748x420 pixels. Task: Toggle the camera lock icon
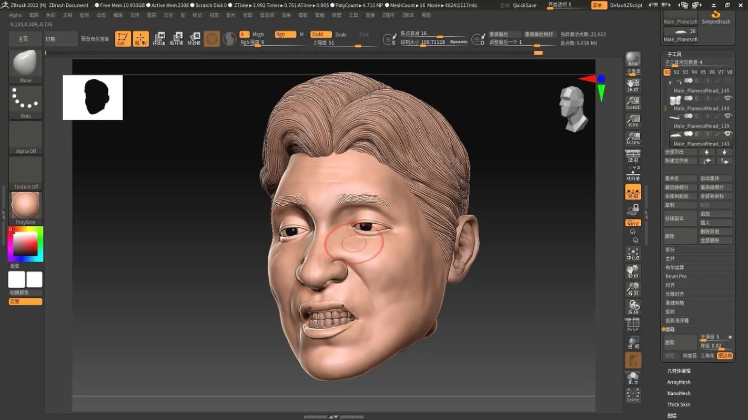[x=633, y=209]
